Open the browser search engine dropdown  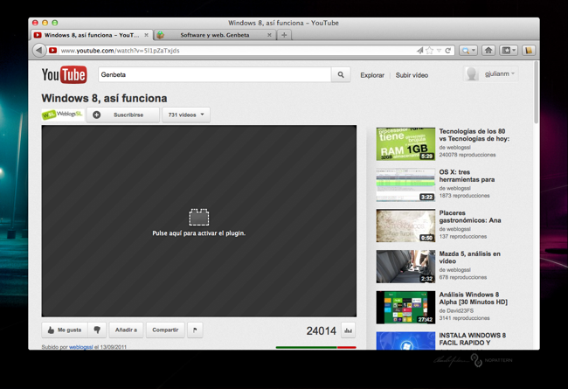coord(468,51)
